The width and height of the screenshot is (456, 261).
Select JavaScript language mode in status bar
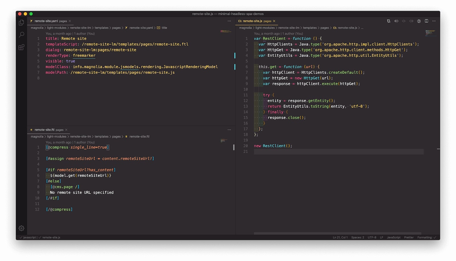(393, 237)
